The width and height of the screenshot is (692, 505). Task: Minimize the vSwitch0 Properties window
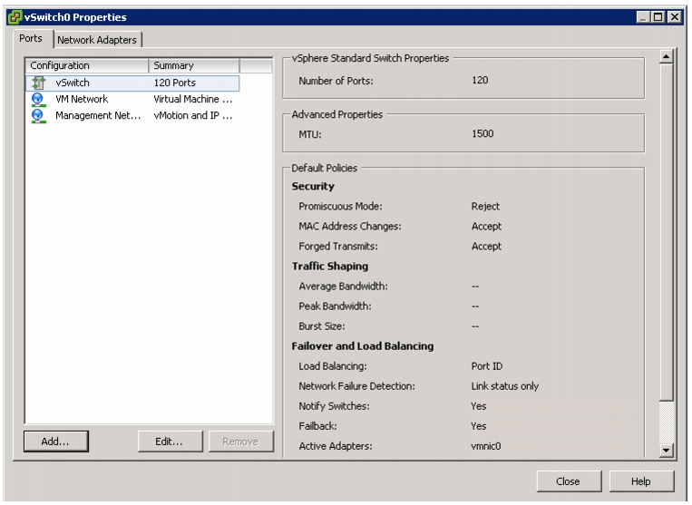tap(643, 17)
